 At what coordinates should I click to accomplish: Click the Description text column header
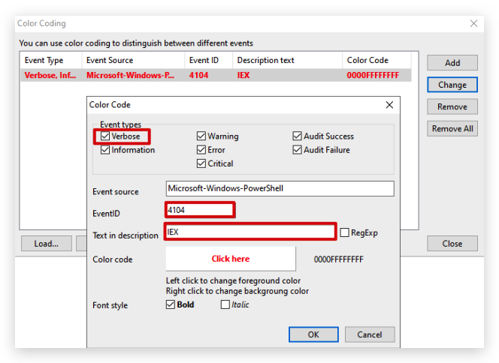(x=287, y=60)
